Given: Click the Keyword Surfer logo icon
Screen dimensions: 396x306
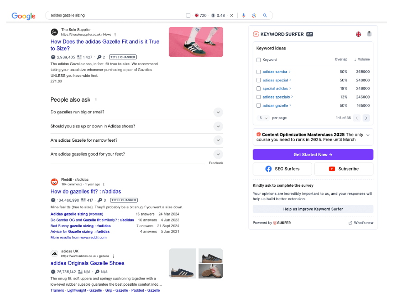Looking at the screenshot, I should [255, 34].
